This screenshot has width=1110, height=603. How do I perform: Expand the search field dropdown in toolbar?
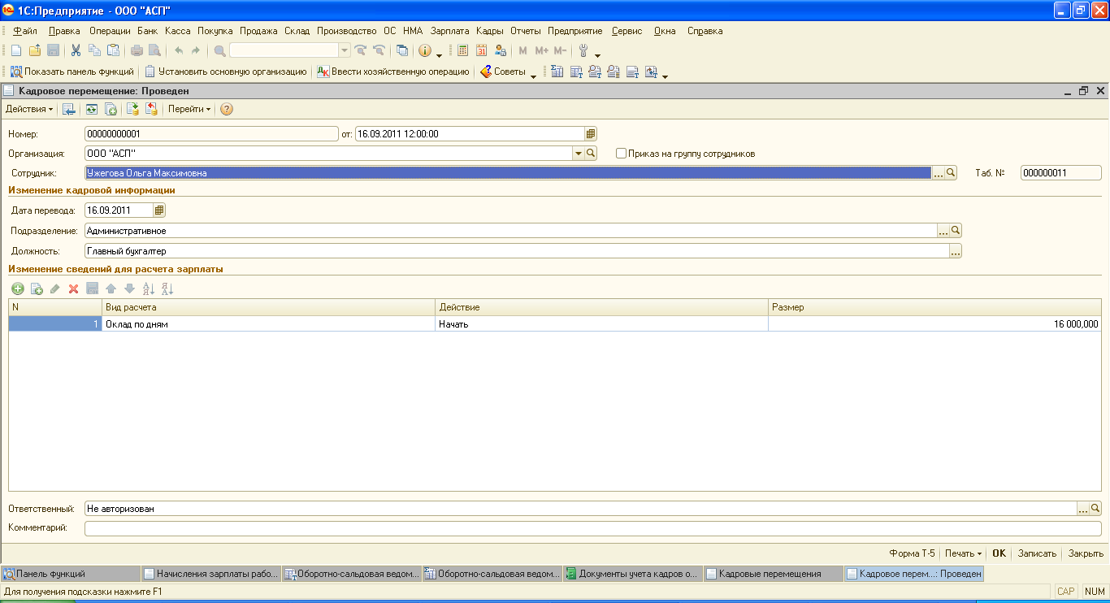coord(345,50)
